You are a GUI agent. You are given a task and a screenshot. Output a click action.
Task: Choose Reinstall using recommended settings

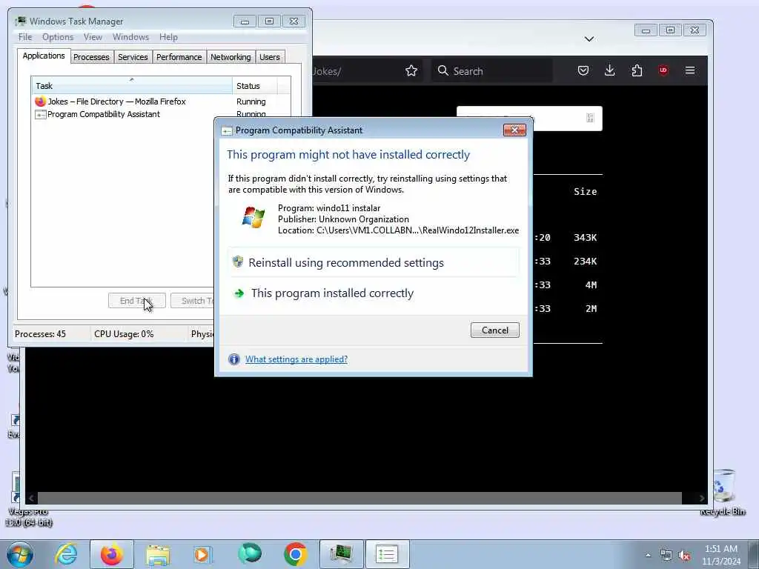pyautogui.click(x=374, y=263)
